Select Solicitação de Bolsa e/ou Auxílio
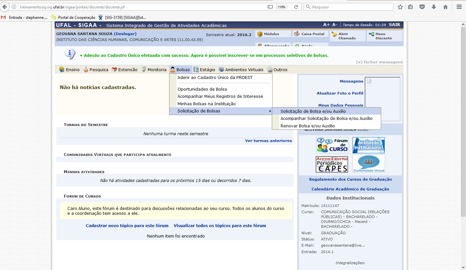Image resolution: width=466 pixels, height=270 pixels. pyautogui.click(x=313, y=111)
